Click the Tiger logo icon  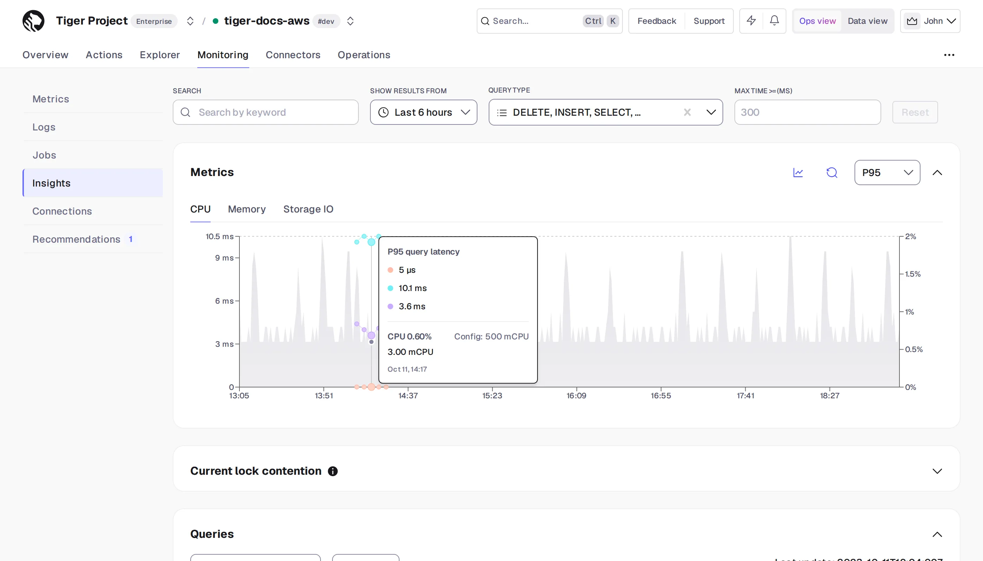[x=33, y=21]
